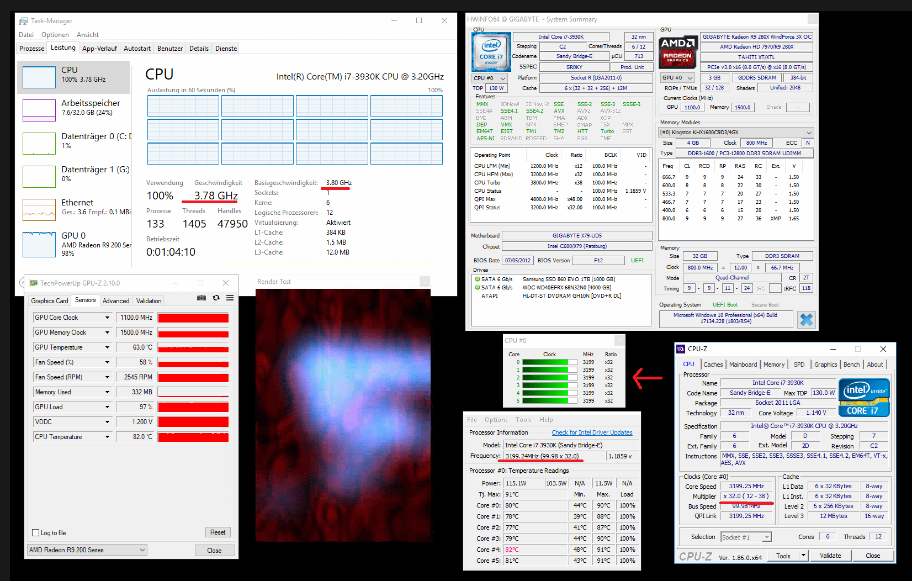
Task: Open the Tools dropdown arrow in CPU-Z
Action: [x=804, y=556]
